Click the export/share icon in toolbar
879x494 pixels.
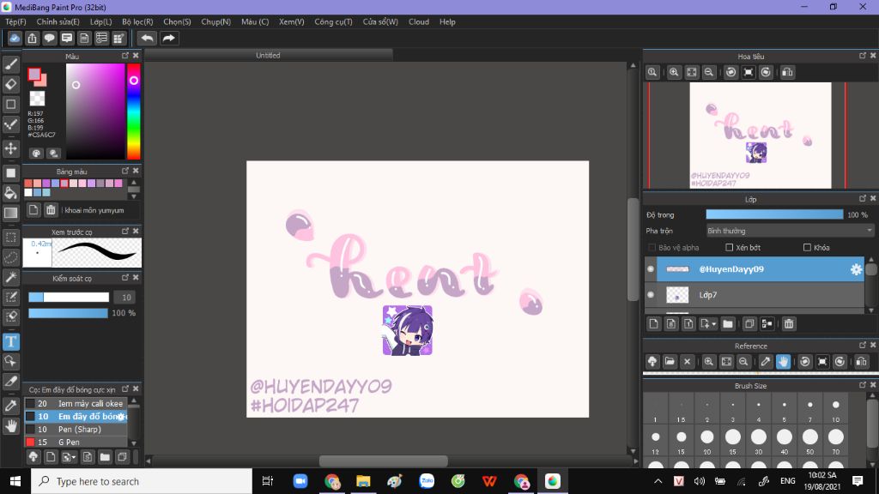click(32, 38)
